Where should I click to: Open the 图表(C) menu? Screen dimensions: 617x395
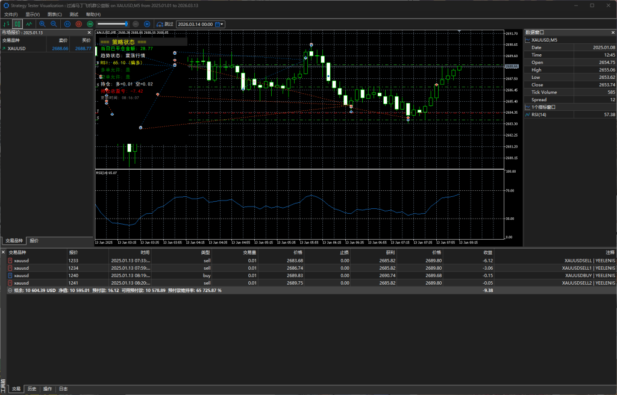coord(54,14)
